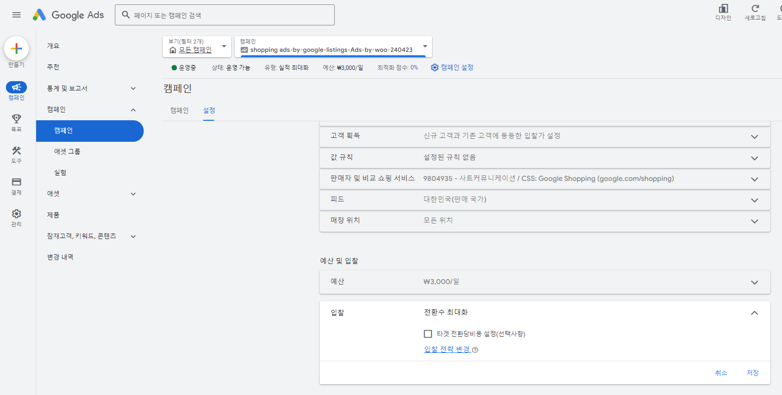This screenshot has height=395, width=782.
Task: Click the 입찰 전략 변경 link
Action: pyautogui.click(x=447, y=350)
